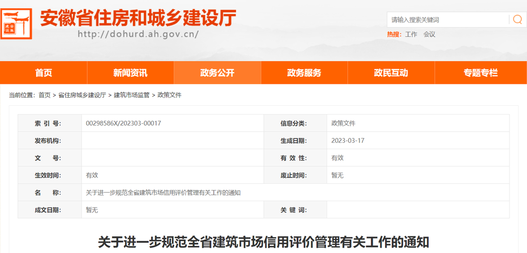Click 首页 in the breadcrumb trail

[x=44, y=95]
